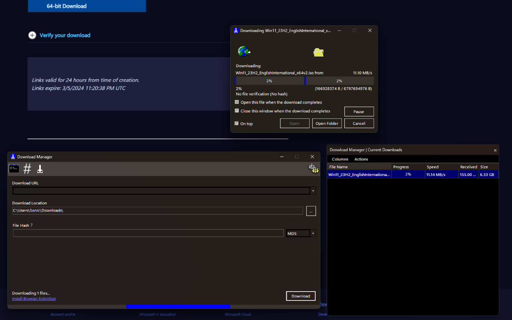Sort by the File Name column header
The width and height of the screenshot is (512, 320).
pyautogui.click(x=359, y=167)
